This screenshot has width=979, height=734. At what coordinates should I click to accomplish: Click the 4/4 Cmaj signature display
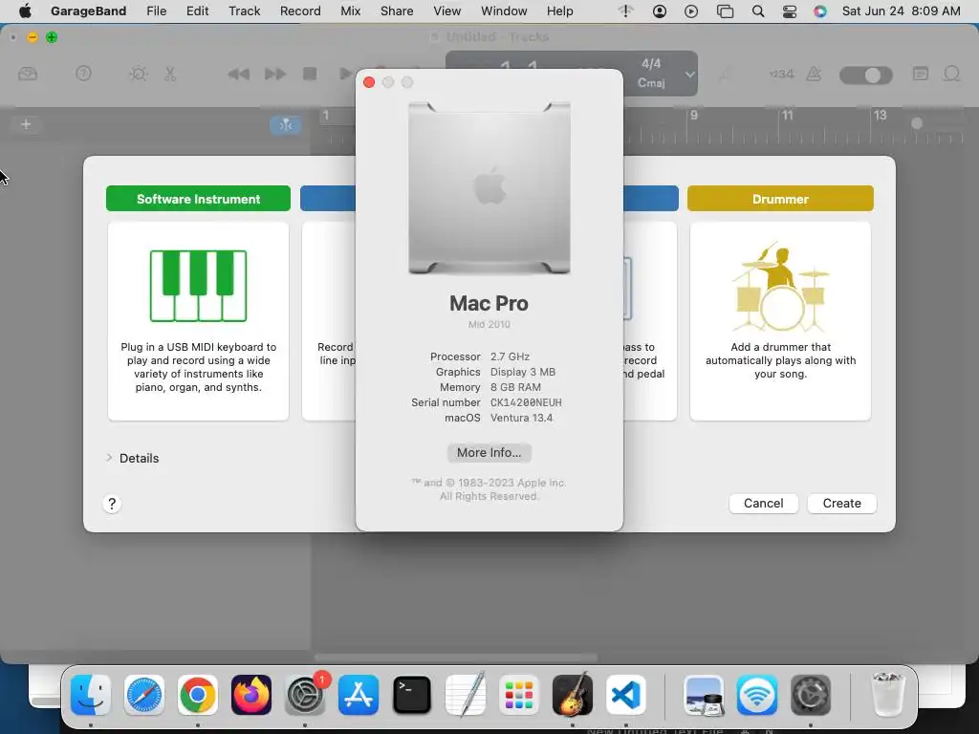[x=651, y=73]
